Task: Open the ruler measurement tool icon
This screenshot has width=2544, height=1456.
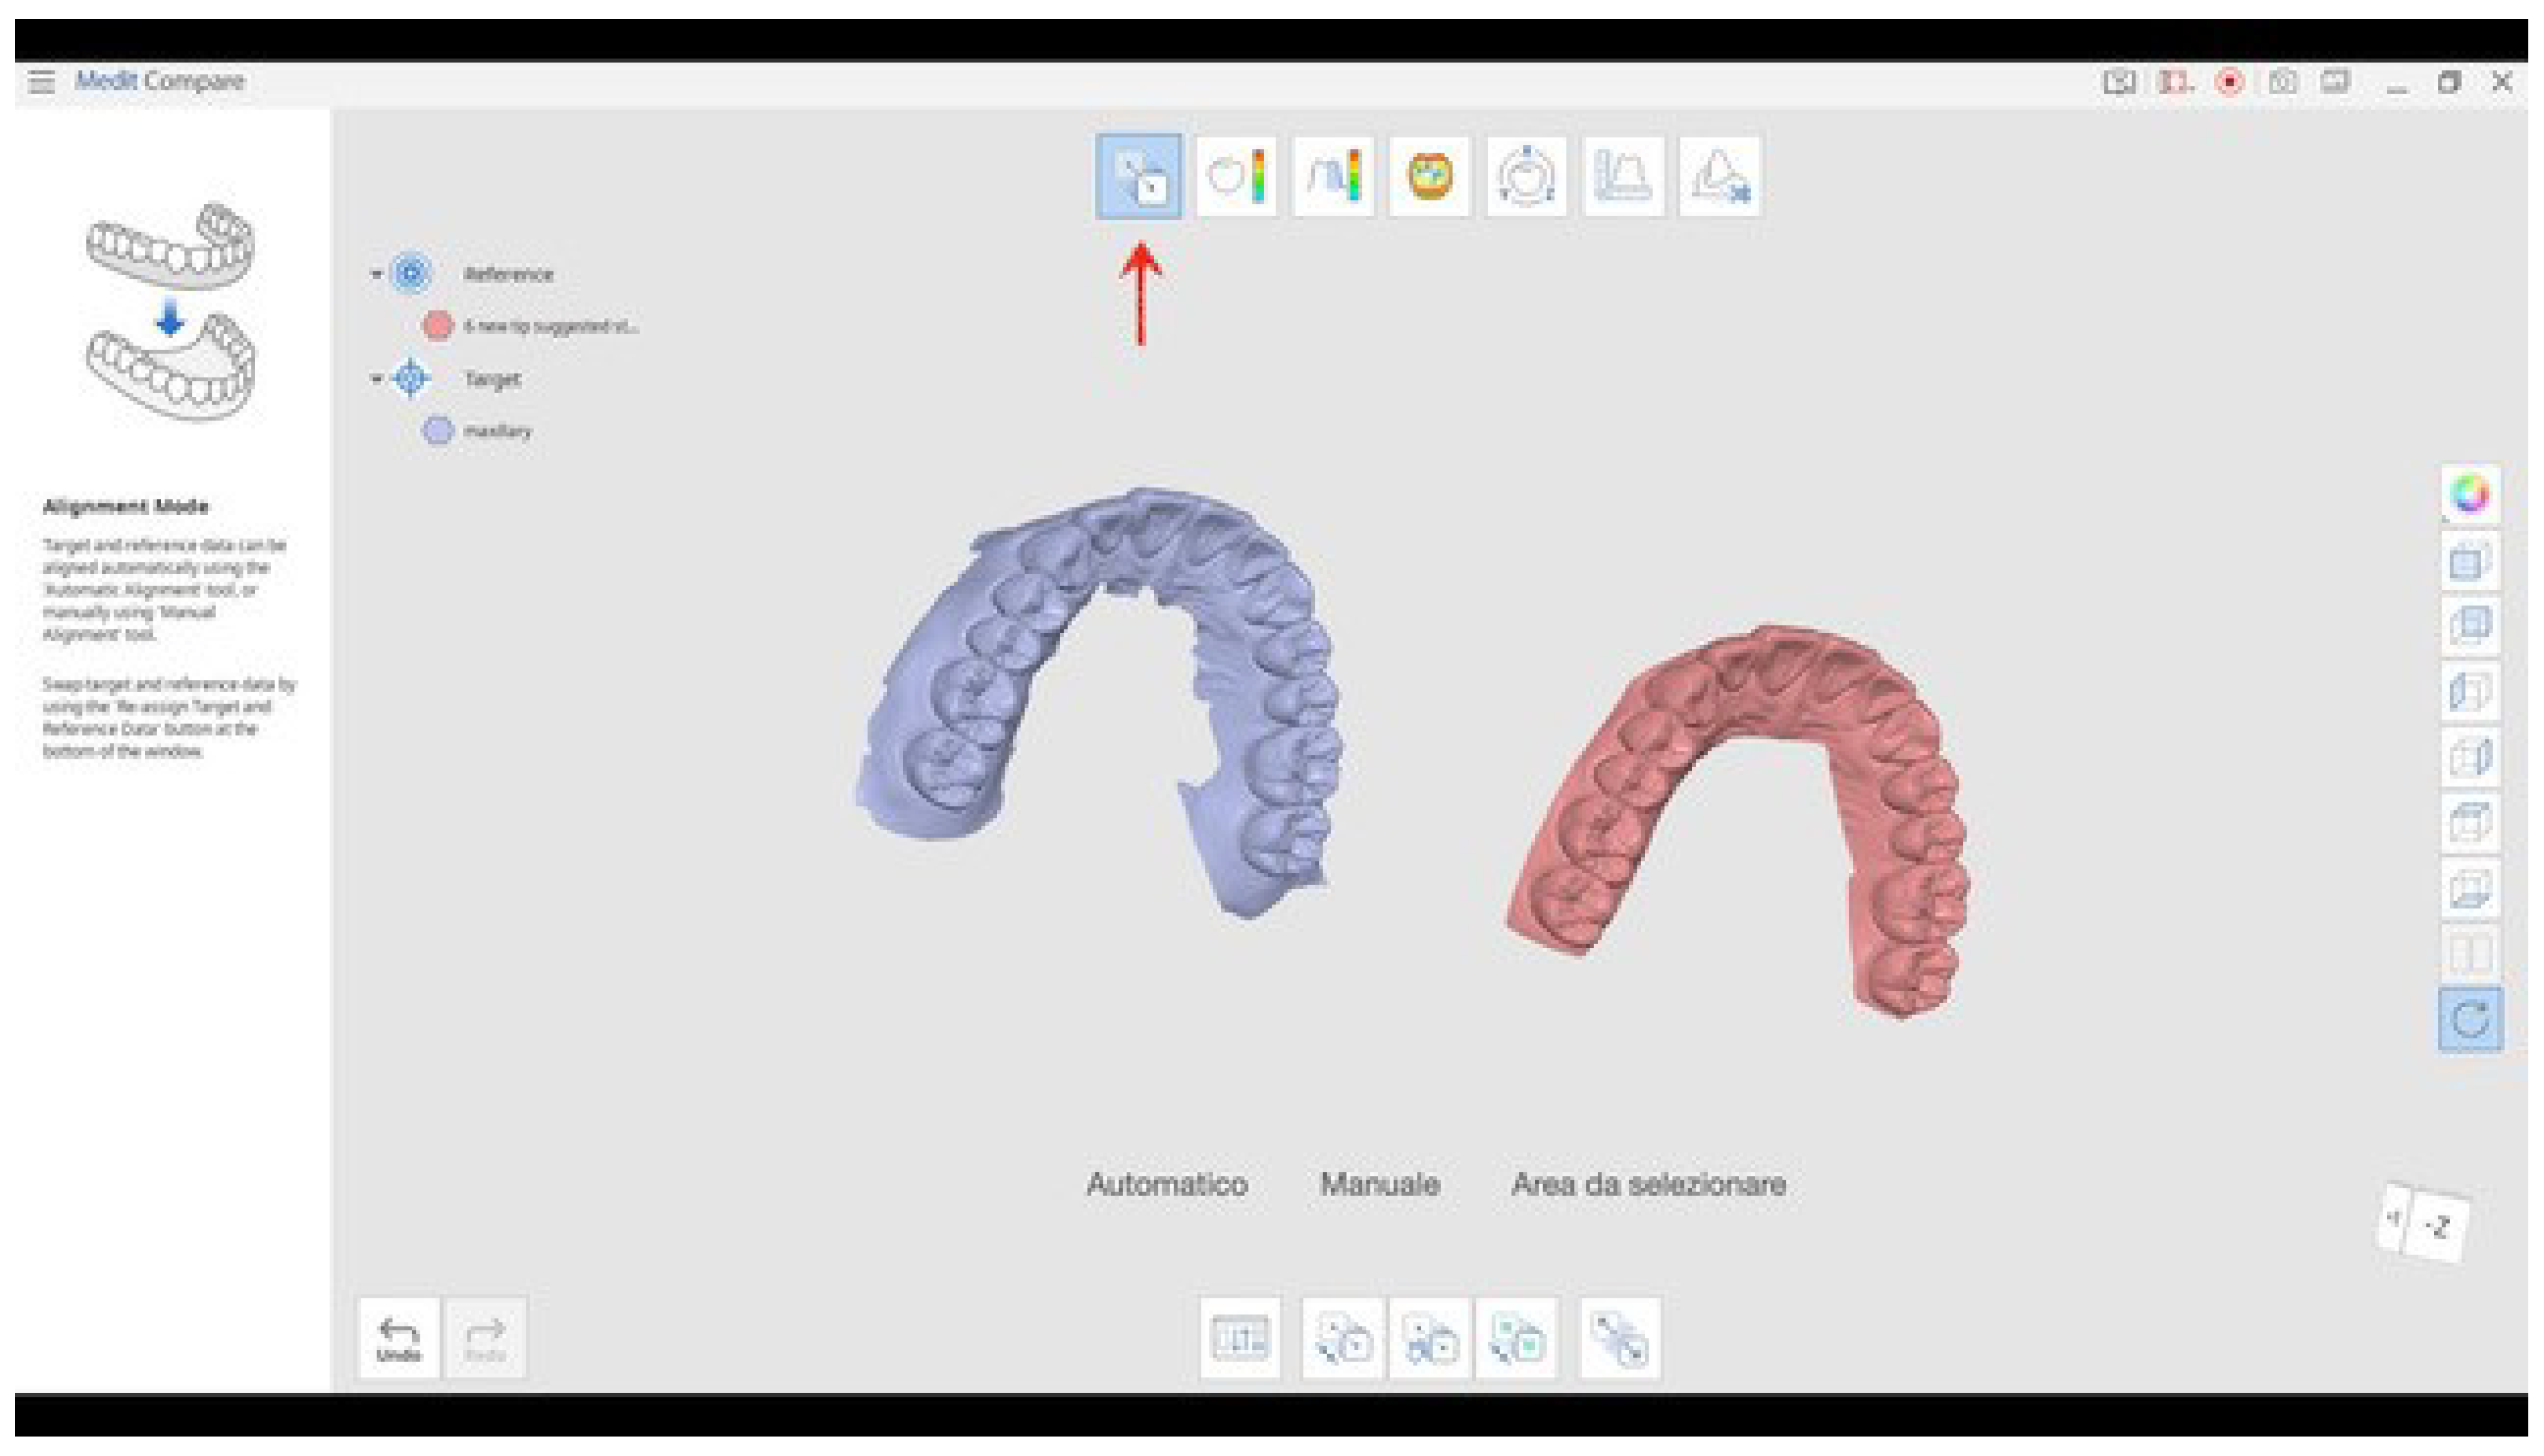Action: coord(1623,177)
